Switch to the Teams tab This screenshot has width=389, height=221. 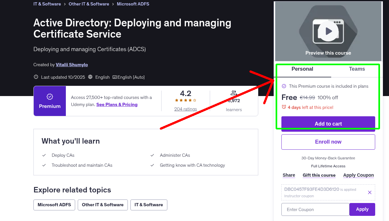tap(357, 69)
